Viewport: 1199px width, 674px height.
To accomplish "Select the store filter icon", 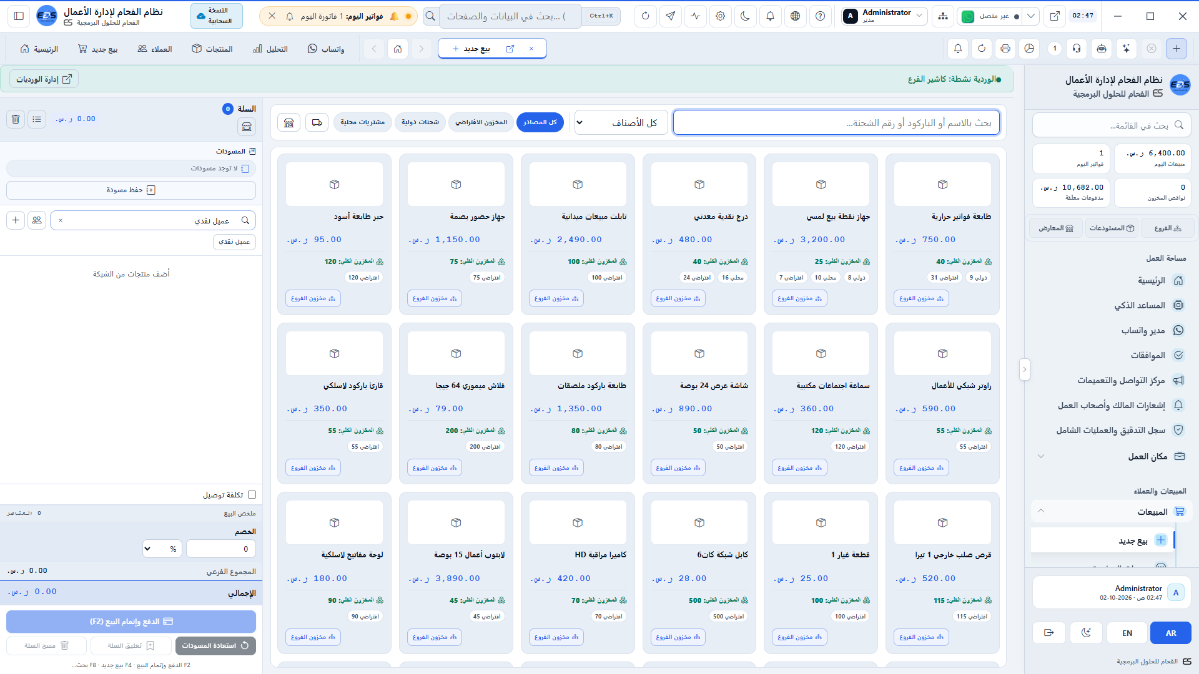I will tap(289, 122).
